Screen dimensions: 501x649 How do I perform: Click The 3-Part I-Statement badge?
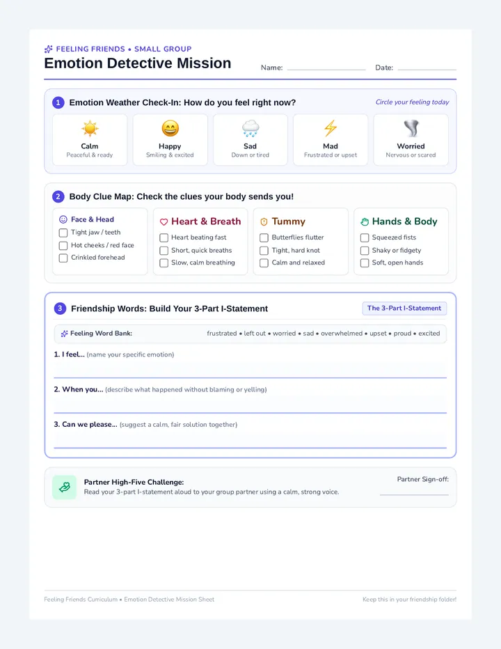[404, 308]
